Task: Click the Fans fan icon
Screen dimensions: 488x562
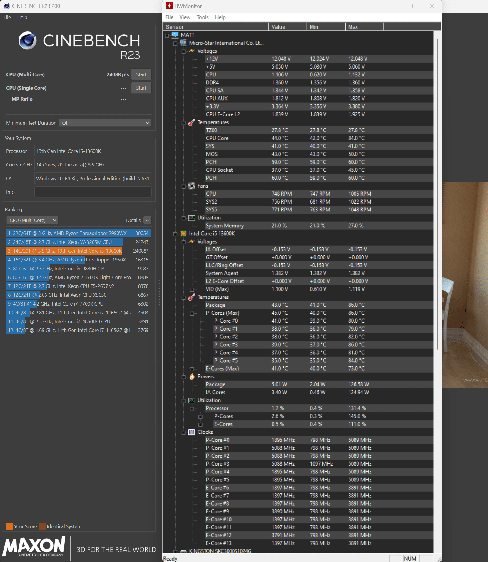Action: point(192,186)
